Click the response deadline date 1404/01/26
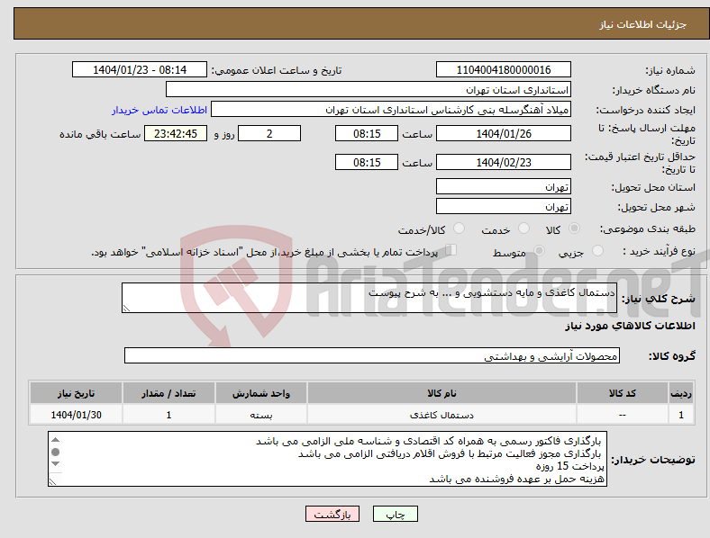 click(504, 133)
